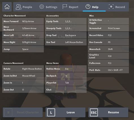Select the Drop Tool row
The height and width of the screenshot is (120, 134).
pyautogui.click(x=66, y=35)
